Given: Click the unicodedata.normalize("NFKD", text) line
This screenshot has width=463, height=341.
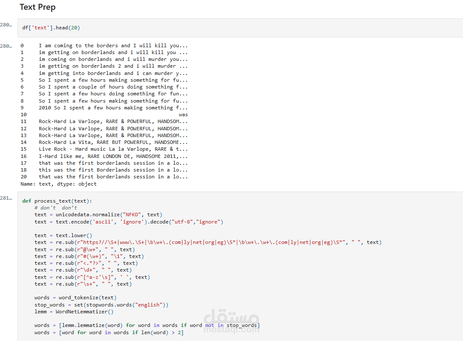Looking at the screenshot, I should pos(98,215).
